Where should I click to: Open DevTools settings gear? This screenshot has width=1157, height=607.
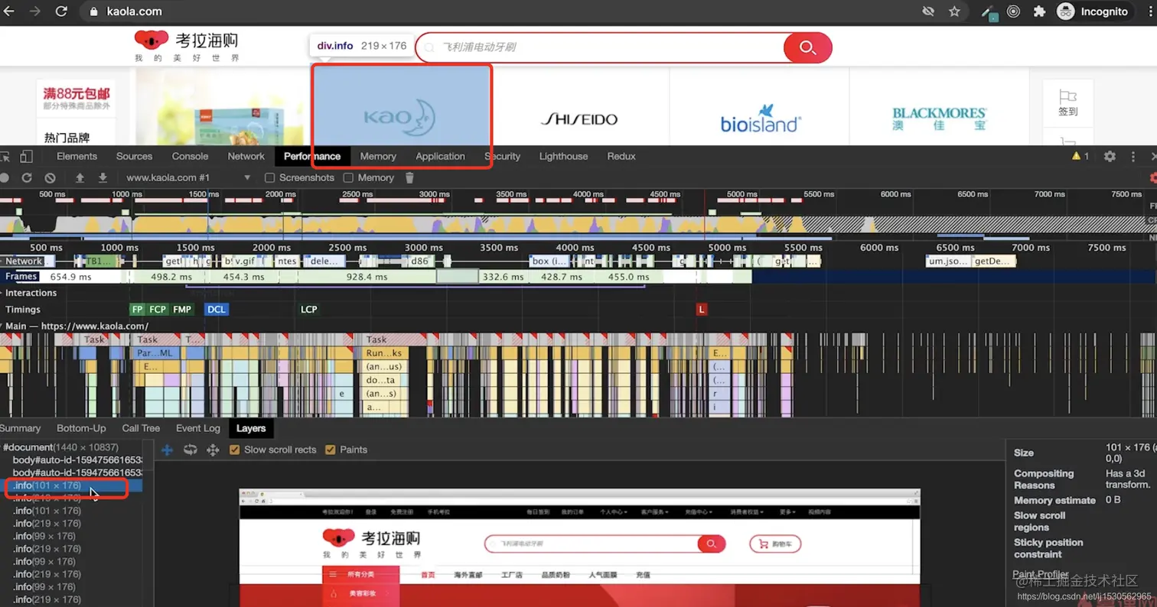coord(1110,156)
